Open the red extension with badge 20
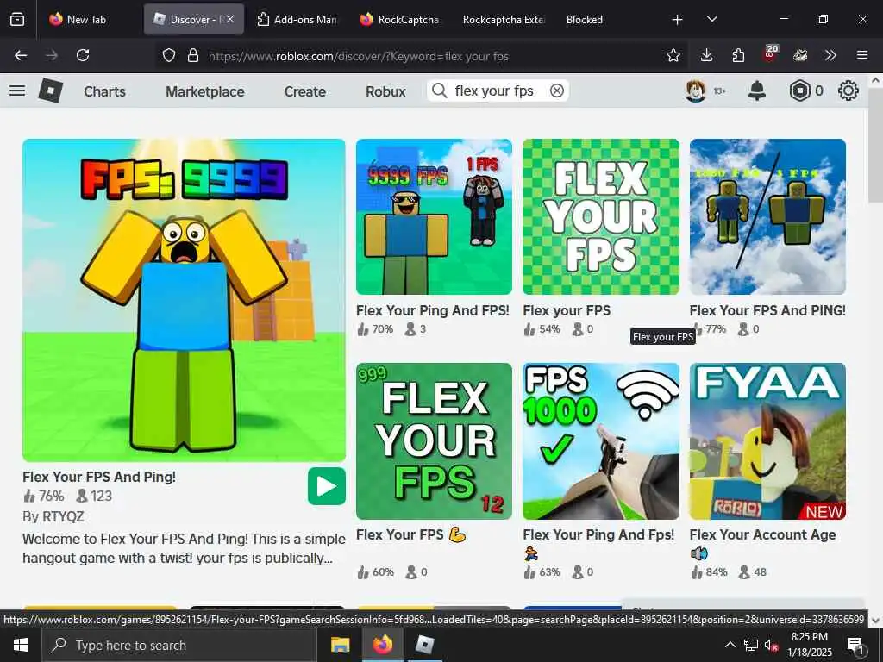The image size is (883, 662). 770,54
